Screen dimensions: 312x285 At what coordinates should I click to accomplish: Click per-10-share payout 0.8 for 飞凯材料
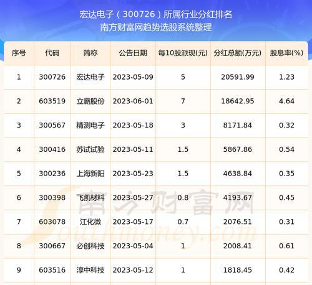183,198
